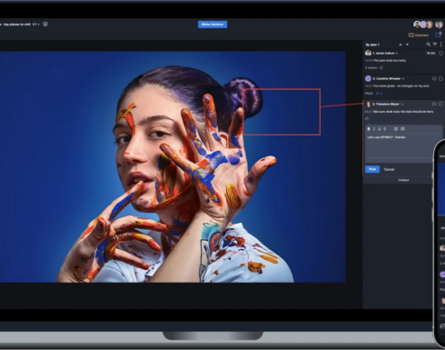Select Jamie Callum's comment text
Viewport: 445px width, 350px height.
(x=390, y=61)
